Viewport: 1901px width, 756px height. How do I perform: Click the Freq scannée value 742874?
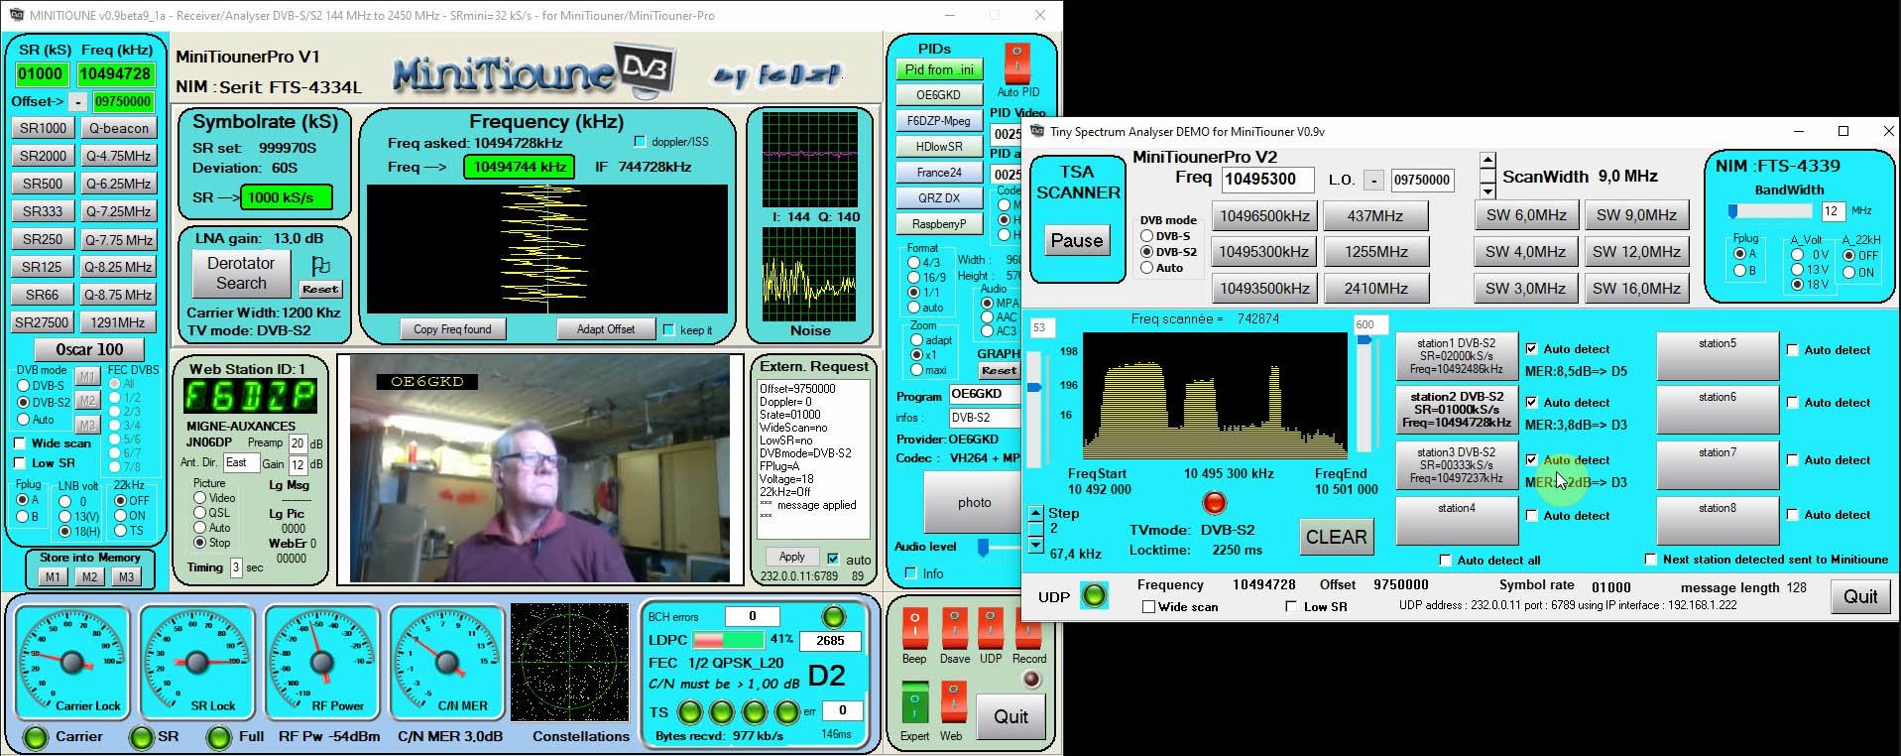point(1257,318)
